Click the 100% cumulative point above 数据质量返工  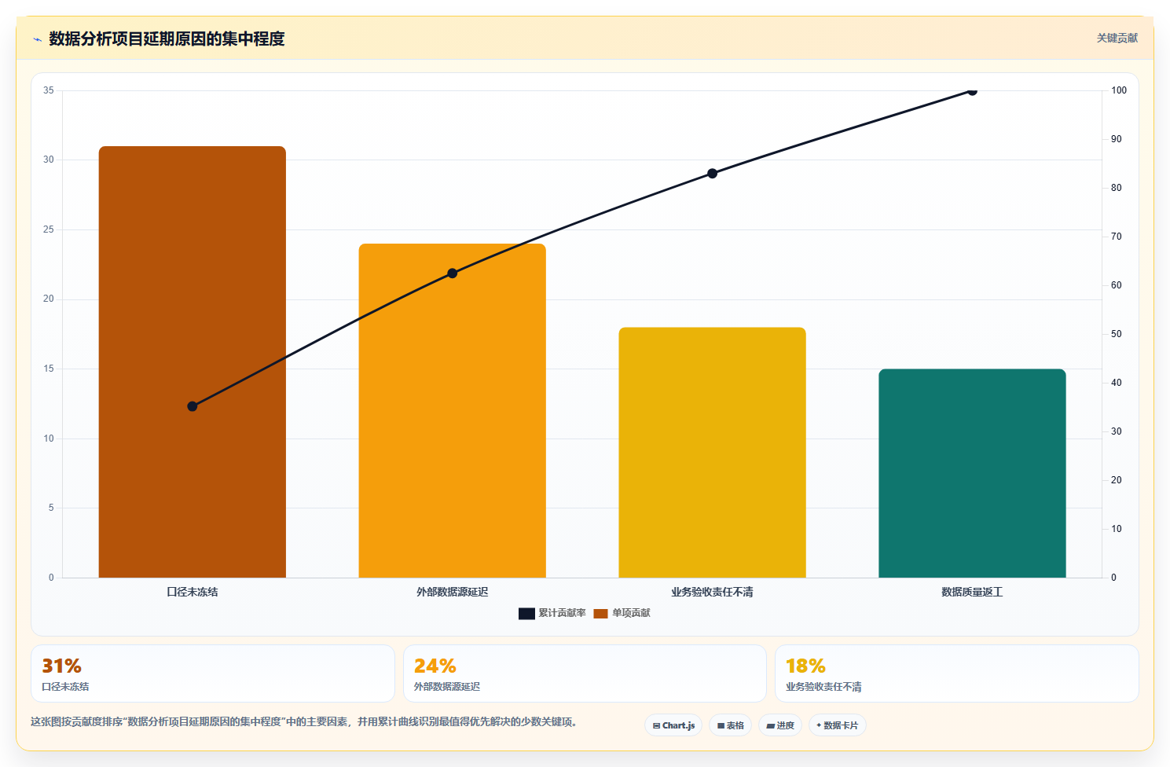[x=972, y=91]
